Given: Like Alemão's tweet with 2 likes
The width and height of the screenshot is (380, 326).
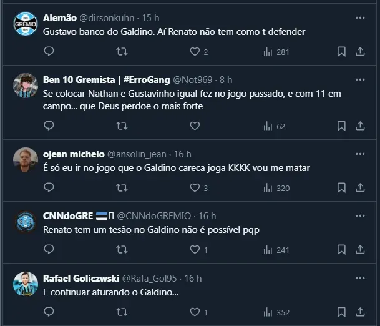Looking at the screenshot, I should pyautogui.click(x=195, y=52).
